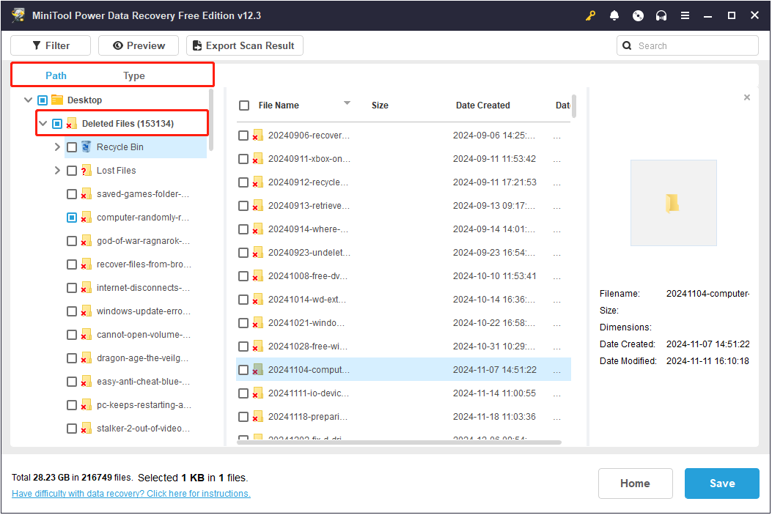Check the Recycle Bin checkbox
Screen dimensions: 772x515
(x=72, y=147)
